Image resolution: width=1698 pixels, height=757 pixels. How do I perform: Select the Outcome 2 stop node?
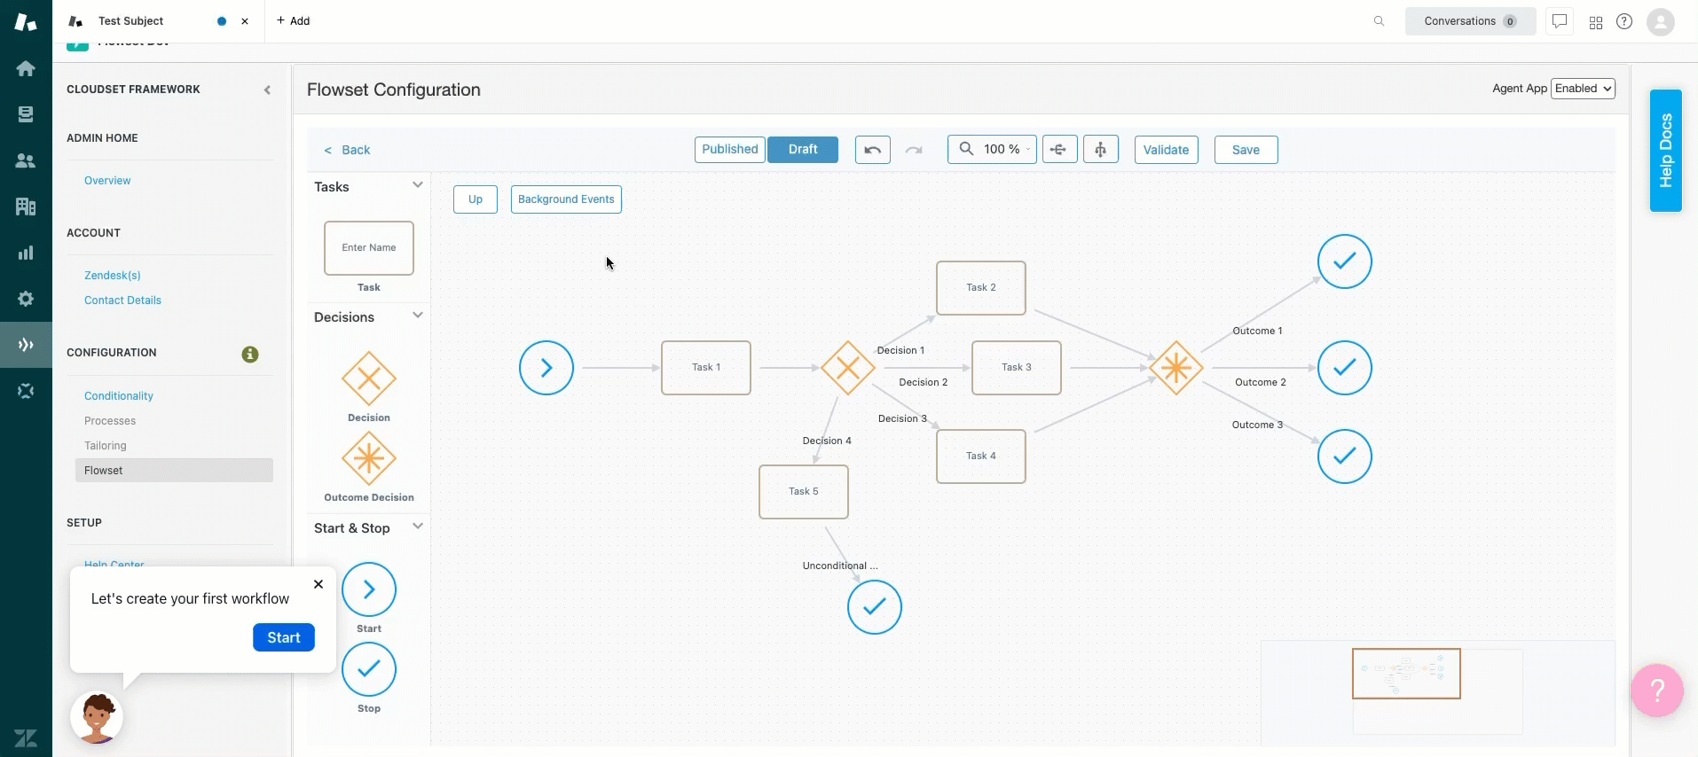[x=1345, y=368]
